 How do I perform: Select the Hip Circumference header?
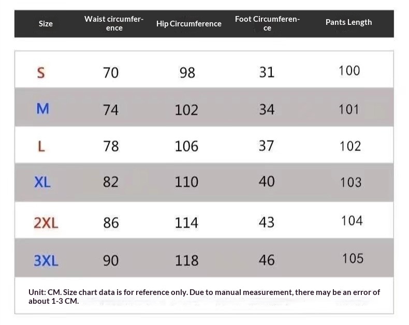point(188,24)
